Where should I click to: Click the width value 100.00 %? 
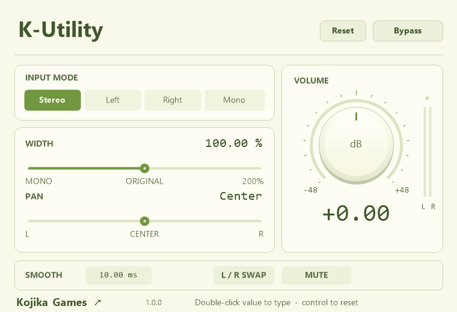[234, 143]
